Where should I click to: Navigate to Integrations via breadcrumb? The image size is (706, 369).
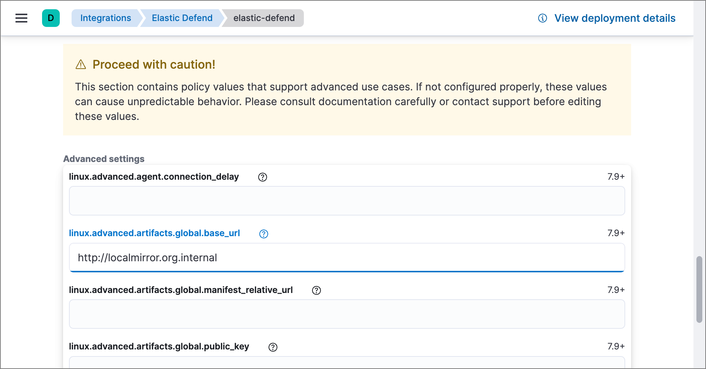click(x=105, y=18)
